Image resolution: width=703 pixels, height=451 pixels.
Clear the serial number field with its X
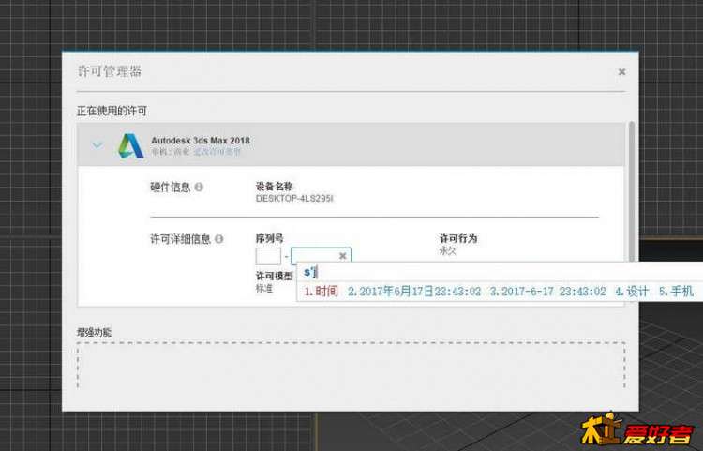coord(342,256)
